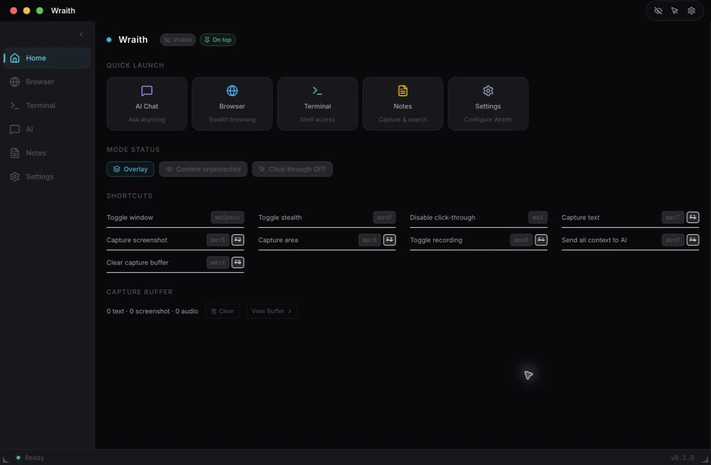Viewport: 711px width, 465px height.
Task: Click the prompt icon on Terminal card
Action: click(x=318, y=91)
